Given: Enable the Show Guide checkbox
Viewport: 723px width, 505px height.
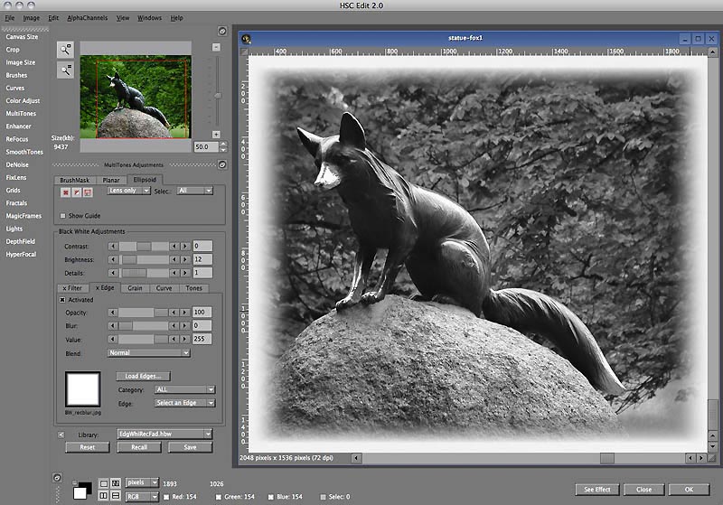Looking at the screenshot, I should pos(62,216).
